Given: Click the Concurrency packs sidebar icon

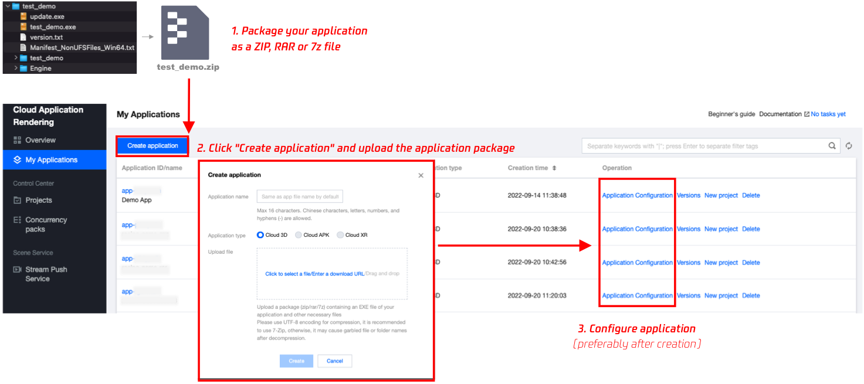Looking at the screenshot, I should pos(17,220).
